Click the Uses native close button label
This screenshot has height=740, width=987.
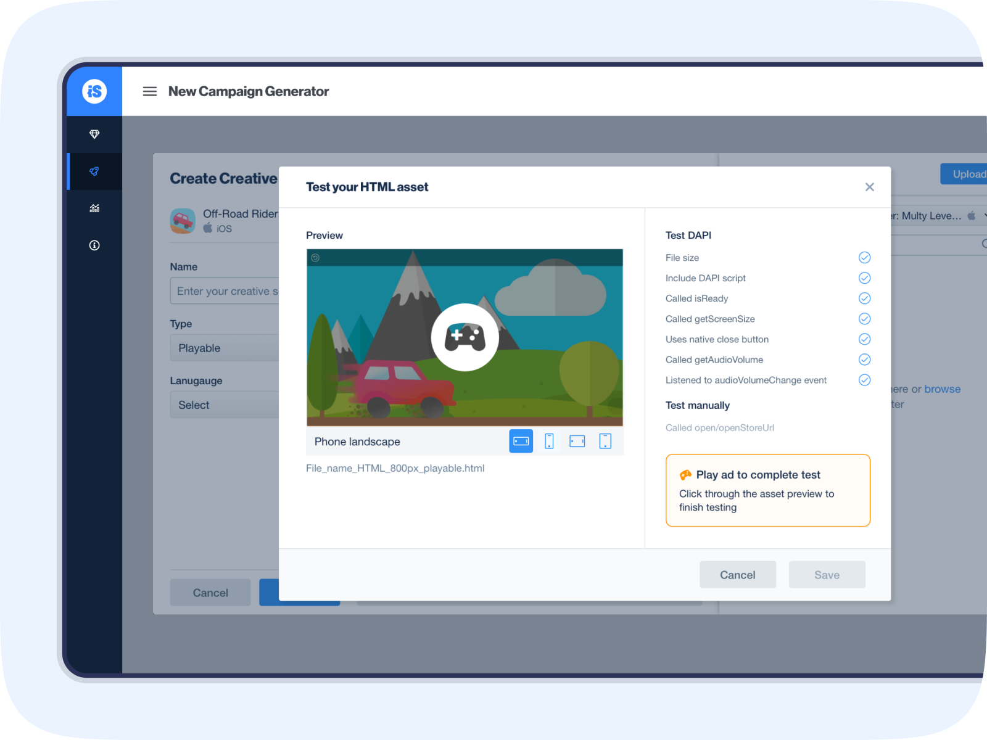point(717,339)
